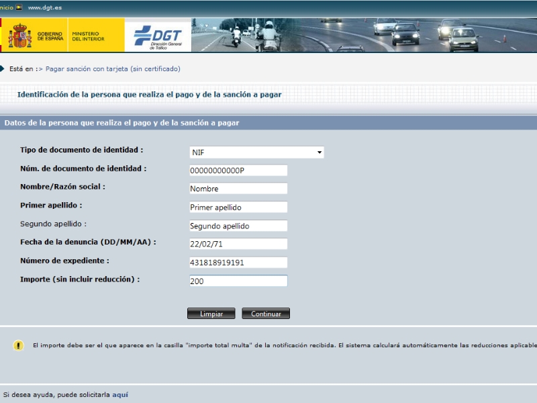Focus the Nombre/Razón social field

pos(238,189)
